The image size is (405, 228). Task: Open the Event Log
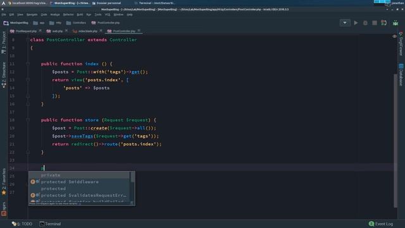click(381, 224)
